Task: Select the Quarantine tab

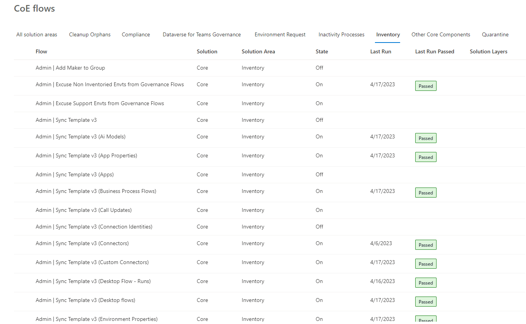Action: coord(495,34)
